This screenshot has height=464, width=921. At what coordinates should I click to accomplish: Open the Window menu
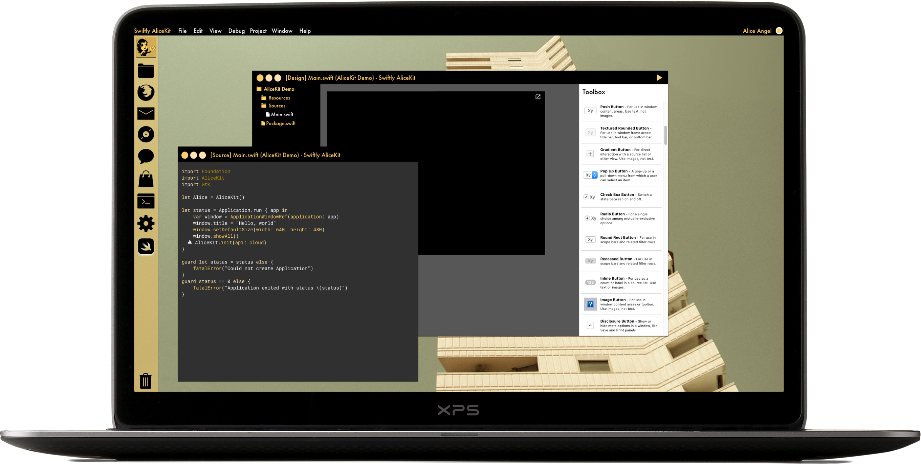(282, 31)
